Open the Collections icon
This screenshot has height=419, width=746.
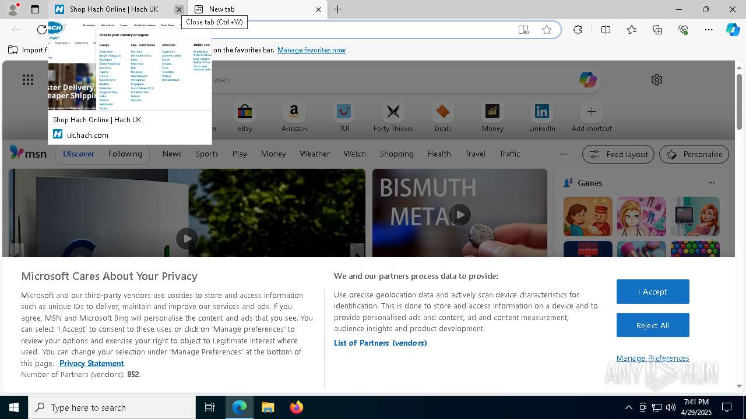coord(657,30)
